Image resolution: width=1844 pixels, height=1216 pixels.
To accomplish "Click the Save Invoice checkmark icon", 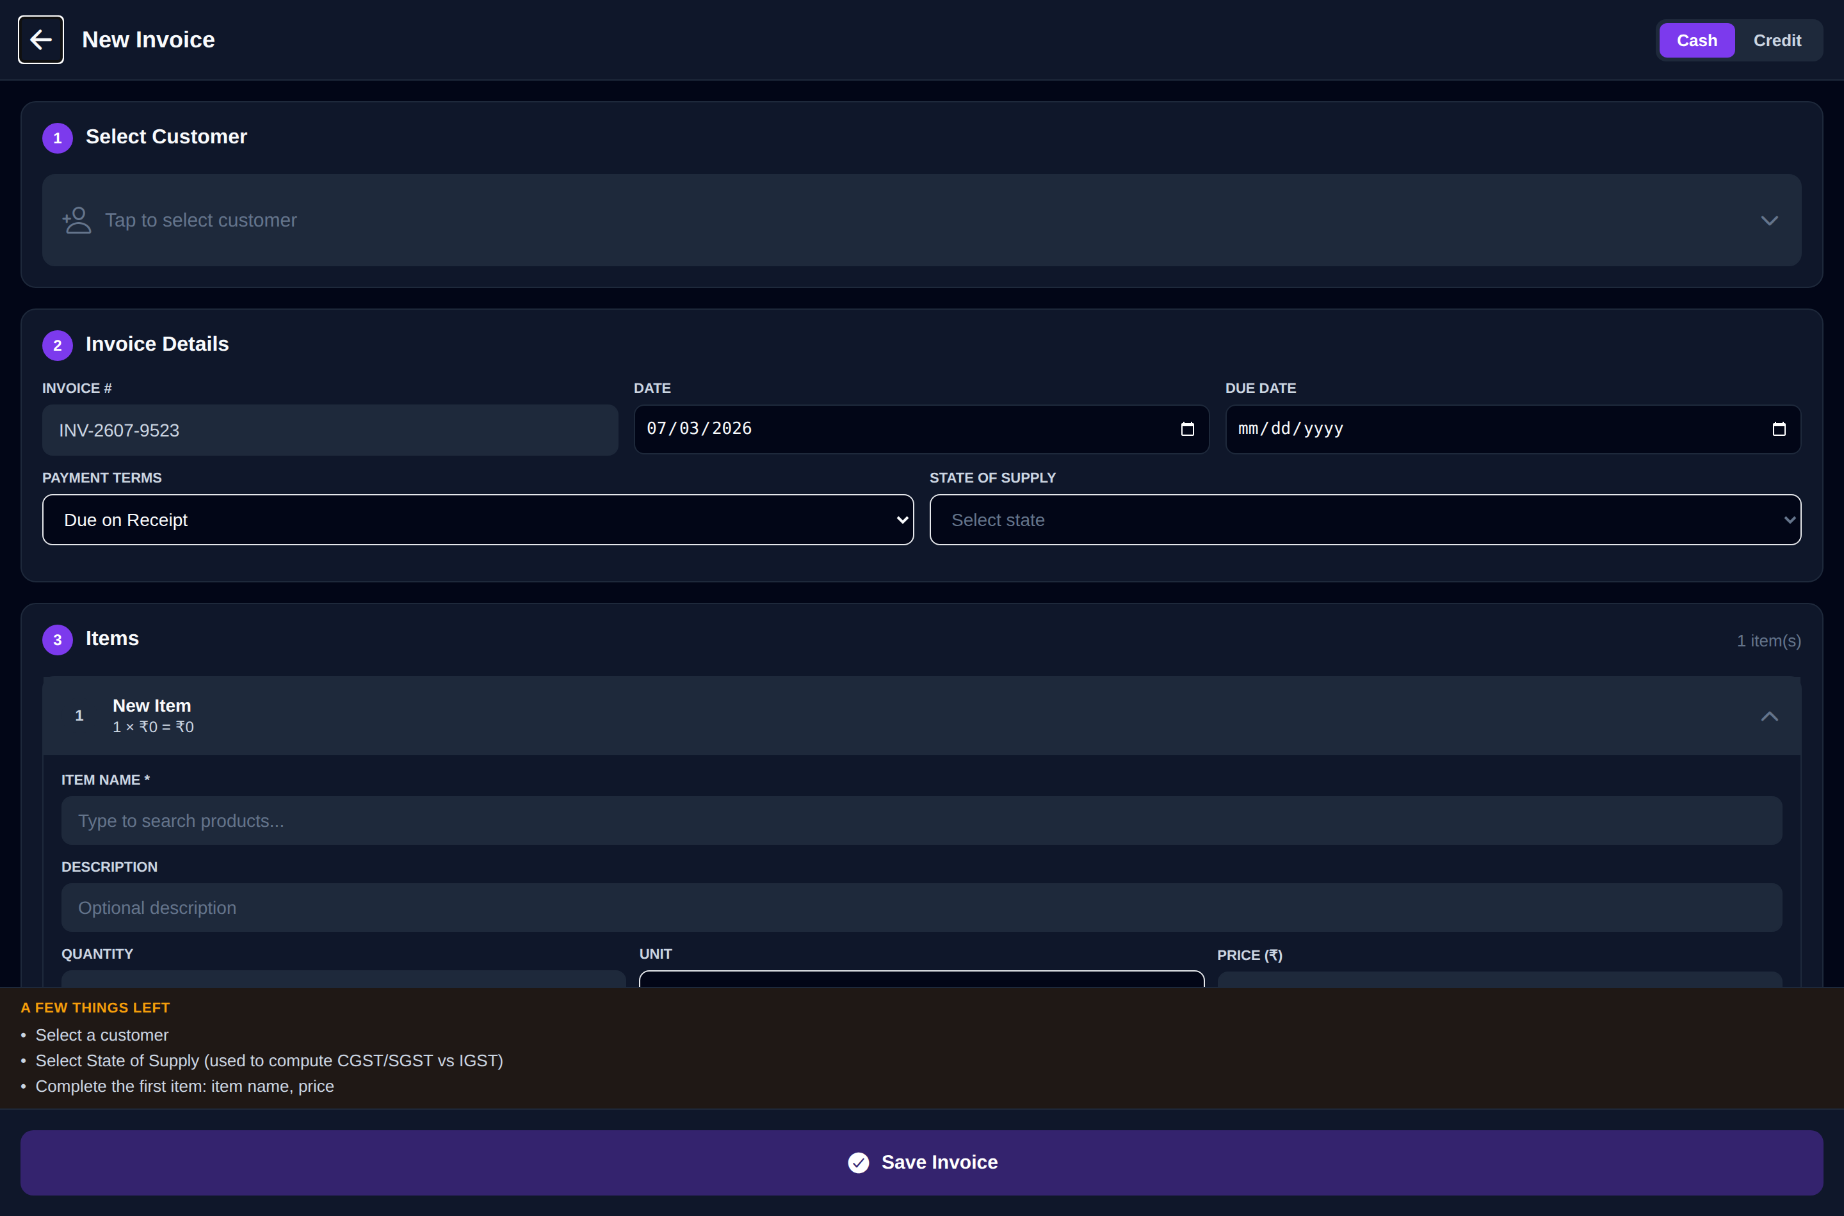I will (x=858, y=1162).
